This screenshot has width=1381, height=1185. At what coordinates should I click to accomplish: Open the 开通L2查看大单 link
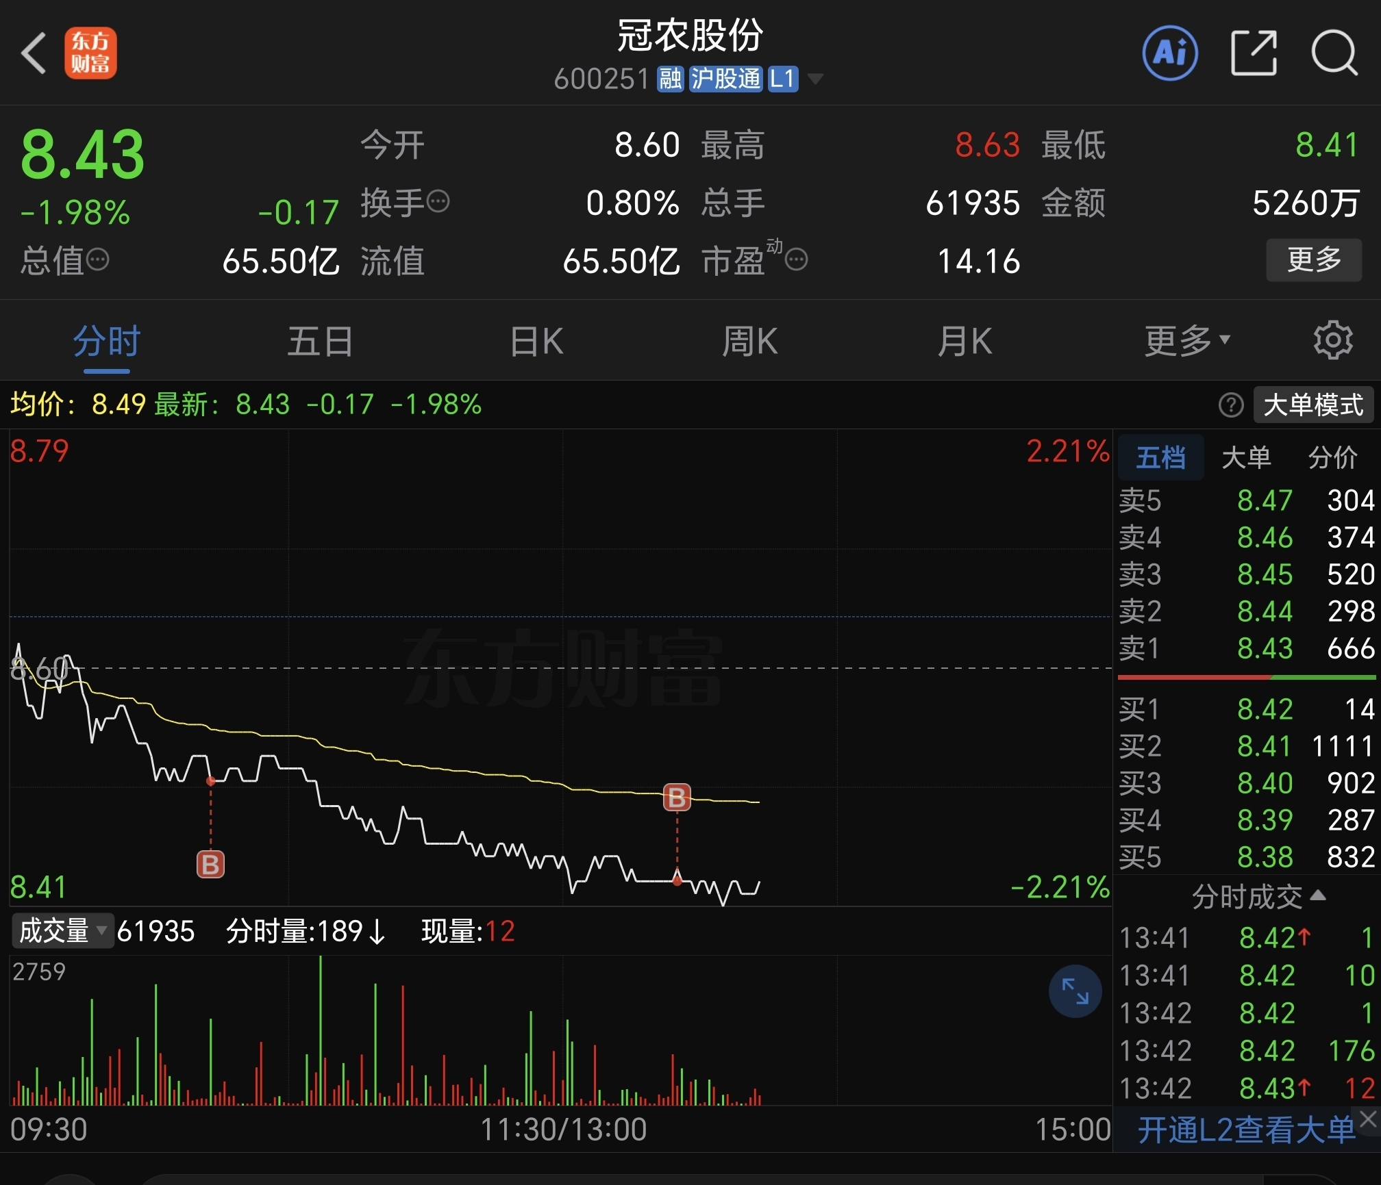click(x=1245, y=1130)
